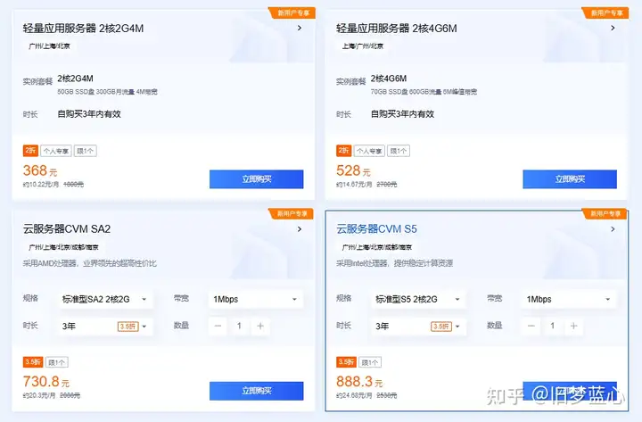642x422 pixels.
Task: Click the 新用户专享 ribbon on the CVM SA2 card
Action: (x=292, y=213)
